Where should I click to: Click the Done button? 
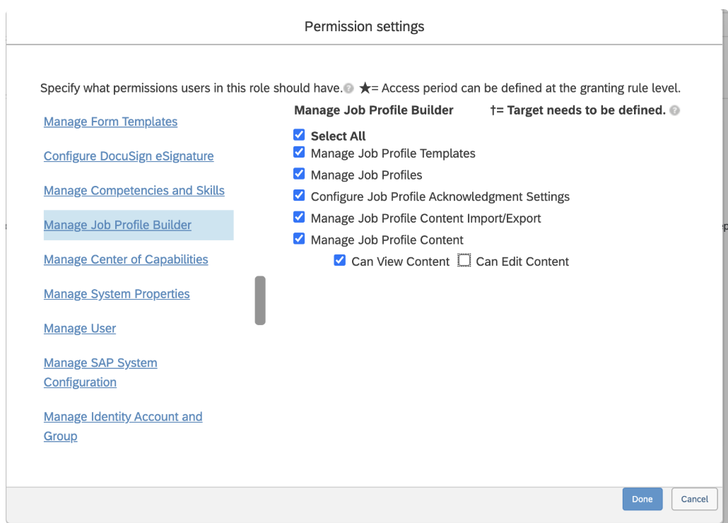click(642, 499)
